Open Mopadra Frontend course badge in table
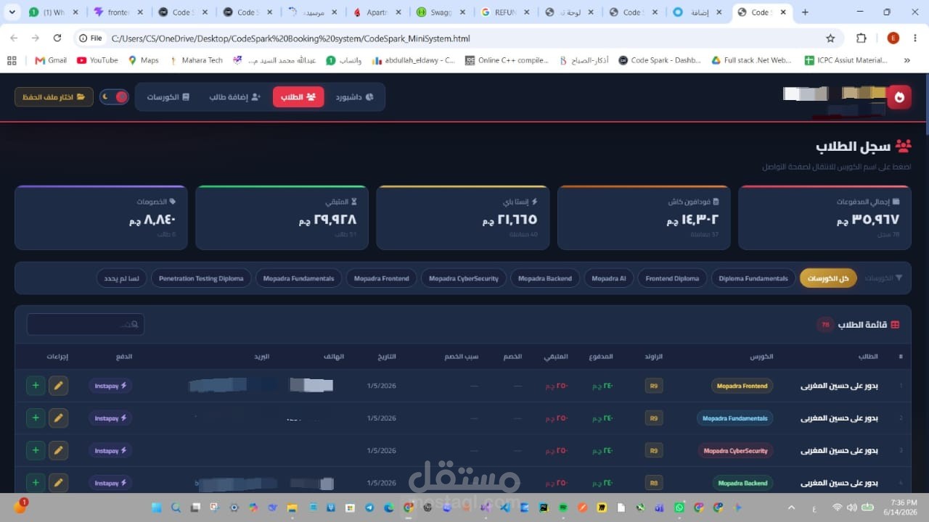 click(x=742, y=386)
